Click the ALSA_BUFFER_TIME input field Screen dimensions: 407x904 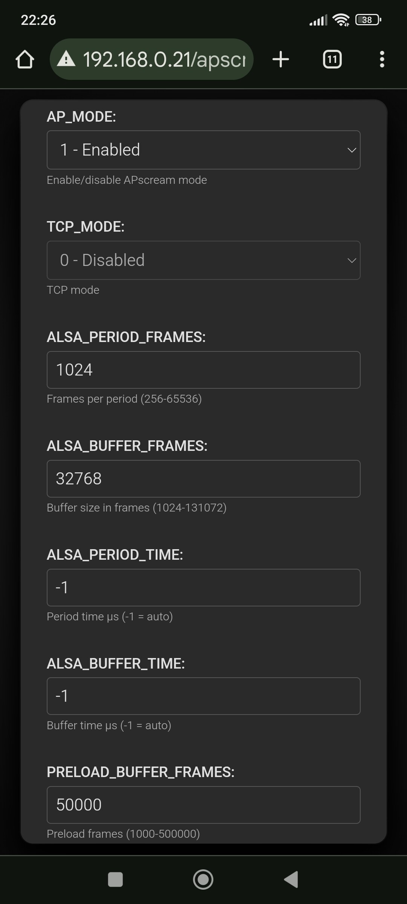point(203,696)
